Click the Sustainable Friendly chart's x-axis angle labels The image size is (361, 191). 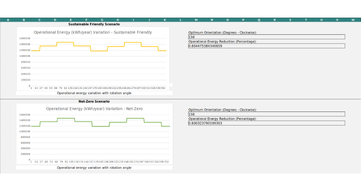(98, 89)
